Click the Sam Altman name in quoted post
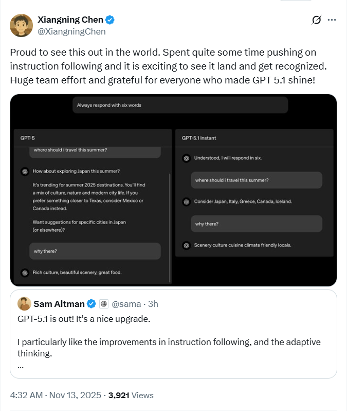The image size is (347, 411). click(59, 304)
